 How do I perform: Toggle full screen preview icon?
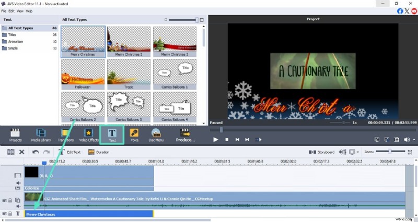pos(387,139)
